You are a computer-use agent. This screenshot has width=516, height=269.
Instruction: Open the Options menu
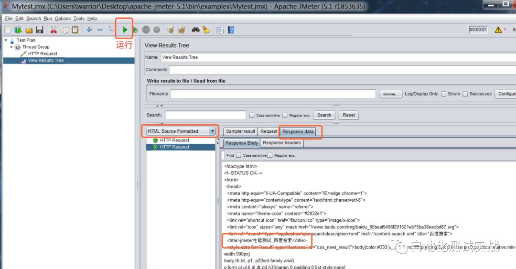63,19
